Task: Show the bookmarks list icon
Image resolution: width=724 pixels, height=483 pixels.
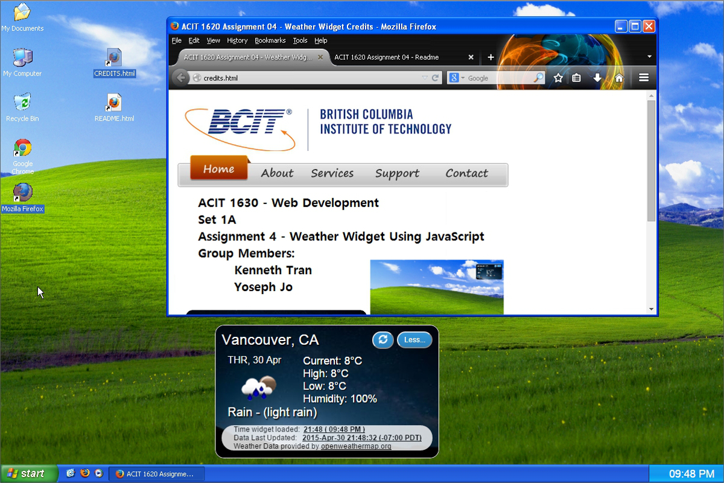Action: [577, 78]
